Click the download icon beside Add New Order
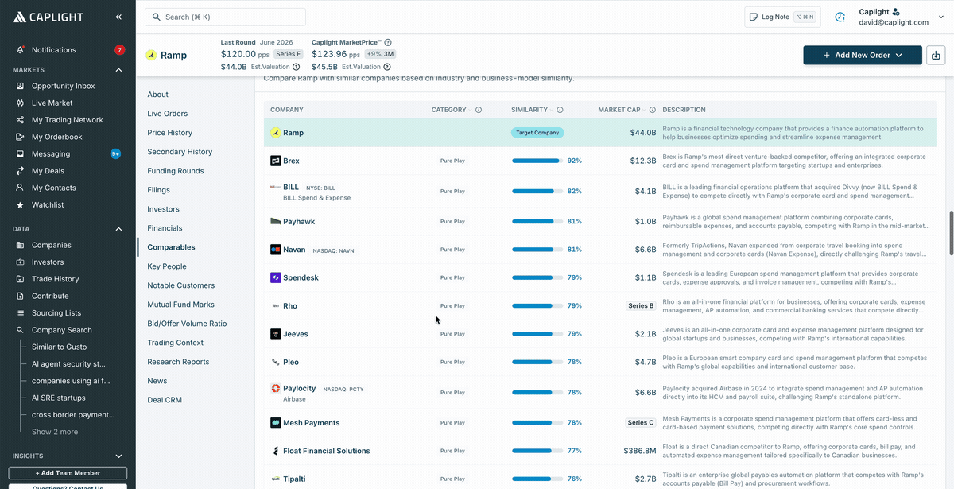The width and height of the screenshot is (954, 489). (x=936, y=55)
